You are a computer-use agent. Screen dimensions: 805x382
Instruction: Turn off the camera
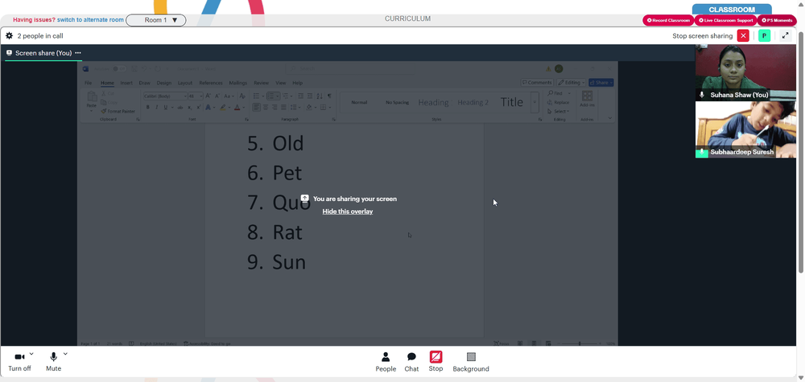pyautogui.click(x=19, y=362)
